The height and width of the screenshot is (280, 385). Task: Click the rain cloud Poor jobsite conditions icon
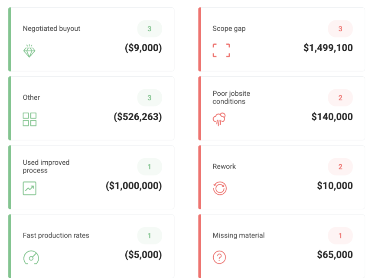click(219, 119)
